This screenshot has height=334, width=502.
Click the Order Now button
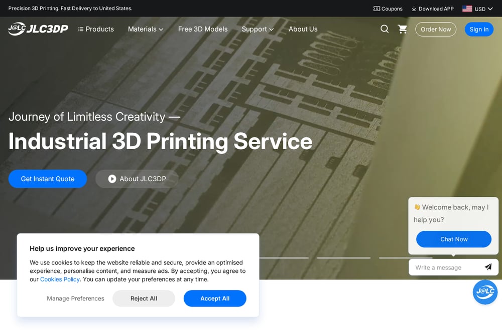[436, 30]
